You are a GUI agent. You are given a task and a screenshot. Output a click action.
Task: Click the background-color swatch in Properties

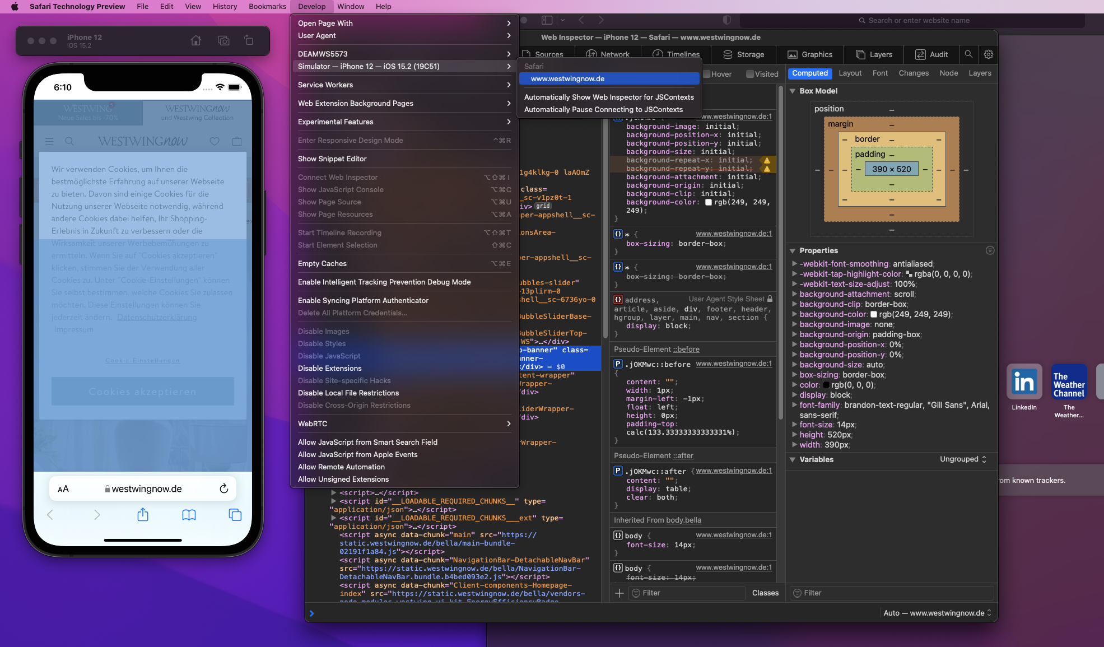pyautogui.click(x=873, y=314)
